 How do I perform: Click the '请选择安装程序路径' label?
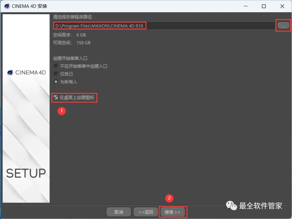point(72,17)
